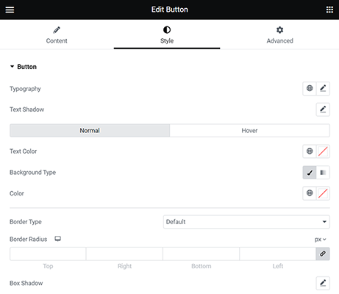
Task: Open the Advanced tab
Action: tap(279, 35)
